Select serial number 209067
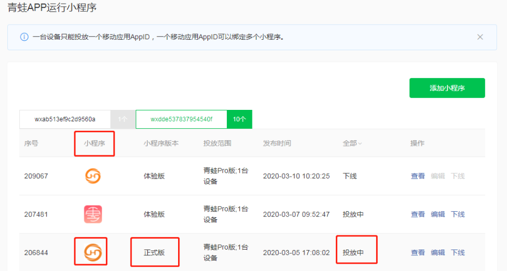This screenshot has width=507, height=271. coord(36,176)
